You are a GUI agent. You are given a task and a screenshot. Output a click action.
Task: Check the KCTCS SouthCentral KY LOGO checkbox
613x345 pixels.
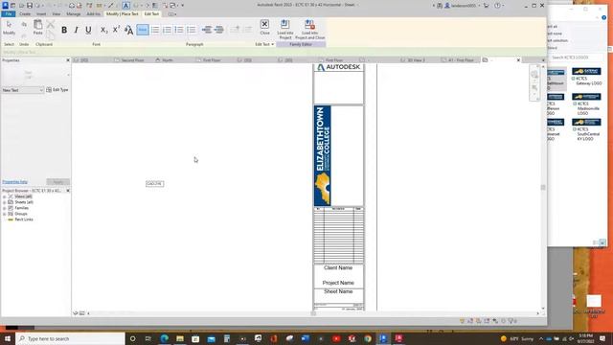point(575,129)
